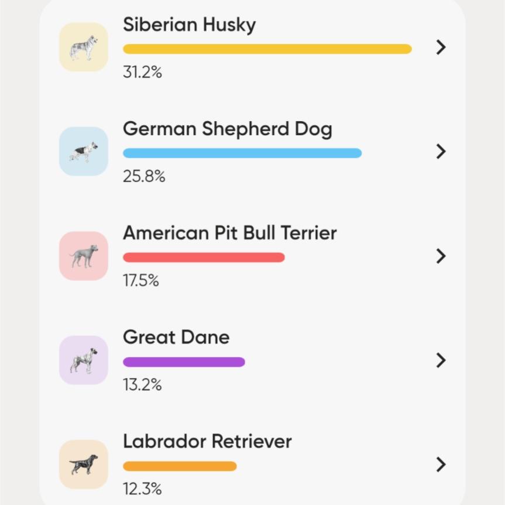Click the blue German Shepherd percentage bar
Screen dimensions: 505x505
[242, 153]
